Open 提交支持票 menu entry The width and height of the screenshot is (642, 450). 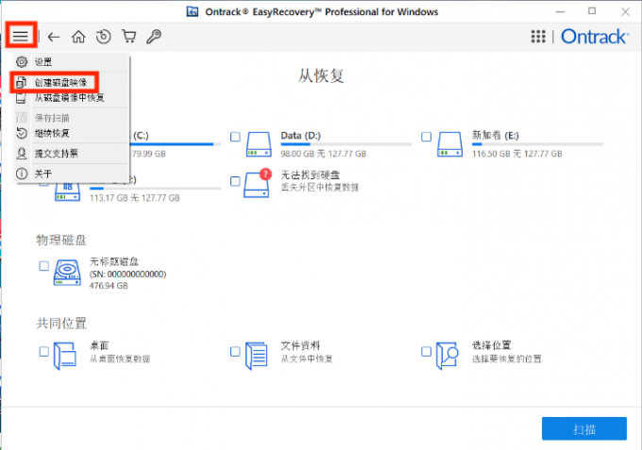(x=72, y=154)
